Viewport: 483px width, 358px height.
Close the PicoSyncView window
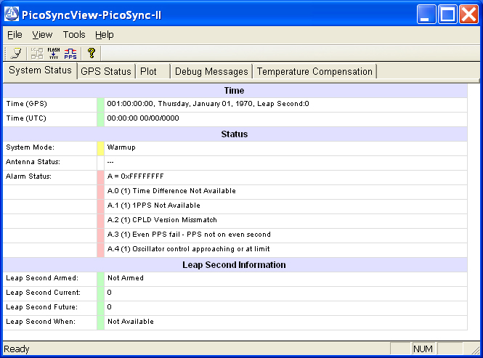468,15
